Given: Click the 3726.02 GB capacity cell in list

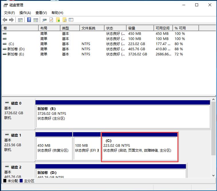Looking at the screenshot, I should (138, 54).
